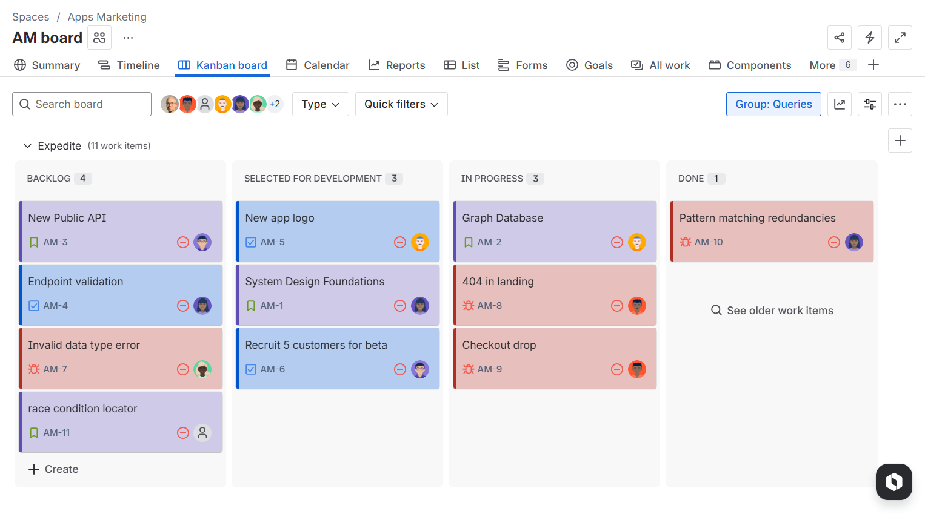Open automation via the lightning bolt icon
This screenshot has width=925, height=514.
[870, 38]
